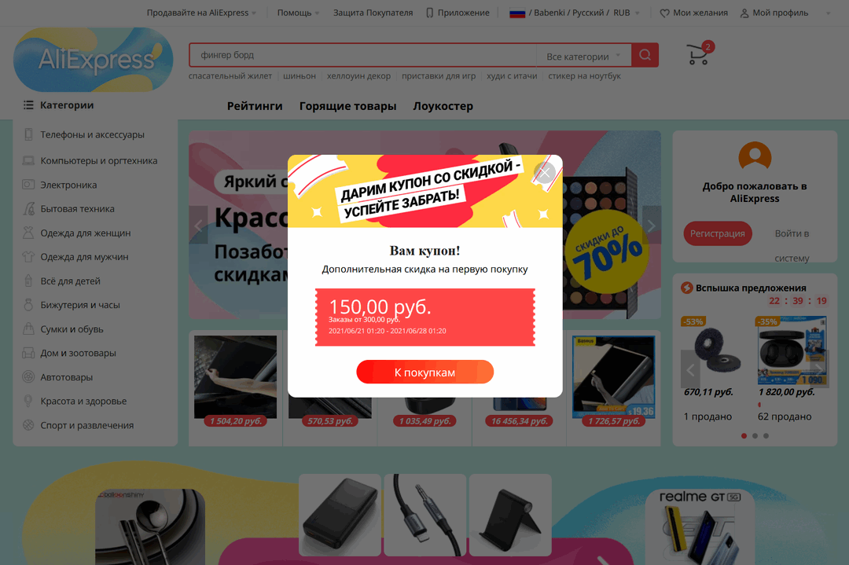Image resolution: width=849 pixels, height=565 pixels.
Task: Click the 150,00 руб. coupon card
Action: click(x=425, y=317)
